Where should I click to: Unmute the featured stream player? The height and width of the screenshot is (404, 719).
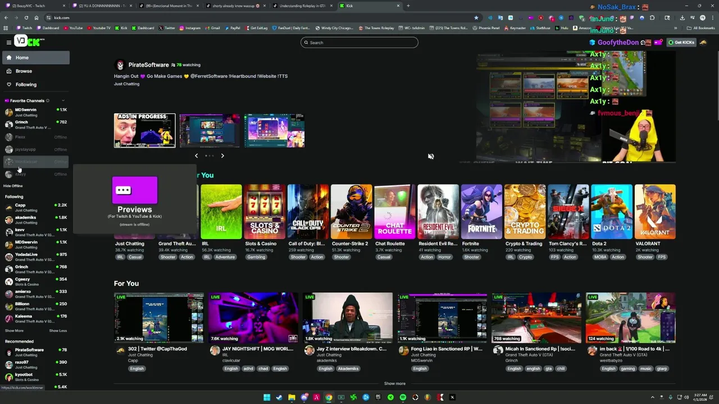pyautogui.click(x=431, y=157)
